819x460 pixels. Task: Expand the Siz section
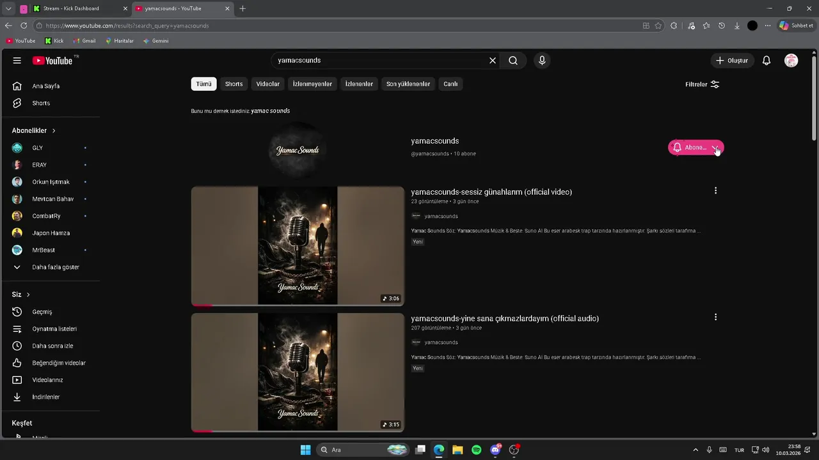[21, 295]
